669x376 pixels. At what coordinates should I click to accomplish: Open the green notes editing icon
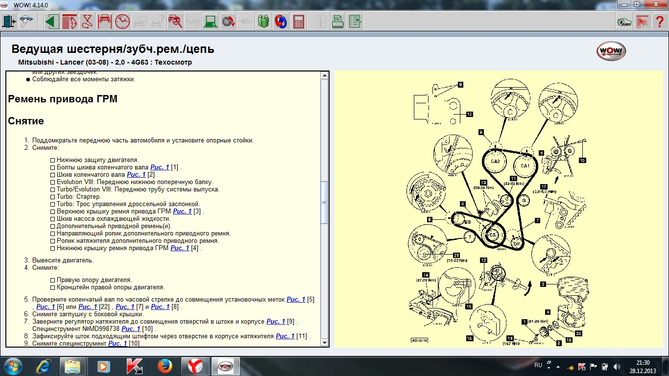tap(355, 22)
